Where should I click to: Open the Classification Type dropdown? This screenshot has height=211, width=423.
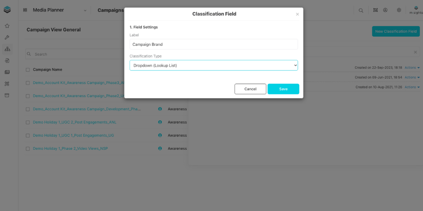pyautogui.click(x=213, y=65)
